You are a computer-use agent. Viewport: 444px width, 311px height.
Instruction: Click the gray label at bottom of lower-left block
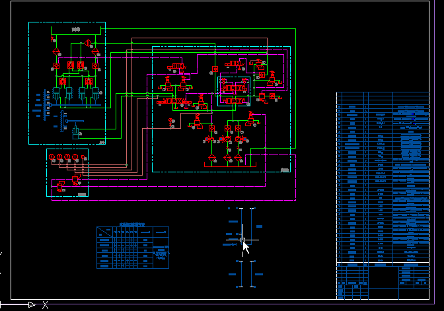coord(82,194)
